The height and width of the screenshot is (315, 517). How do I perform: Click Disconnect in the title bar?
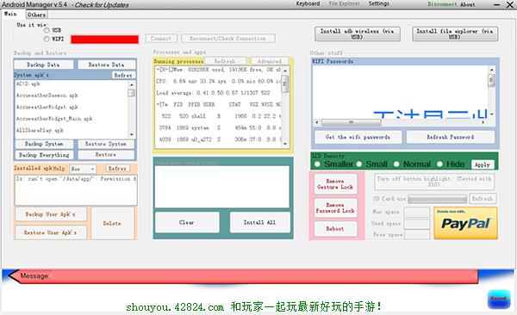pyautogui.click(x=442, y=4)
